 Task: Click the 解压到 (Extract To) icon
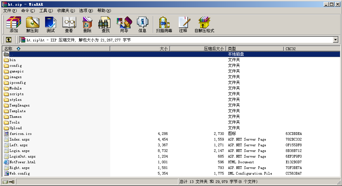(x=32, y=25)
